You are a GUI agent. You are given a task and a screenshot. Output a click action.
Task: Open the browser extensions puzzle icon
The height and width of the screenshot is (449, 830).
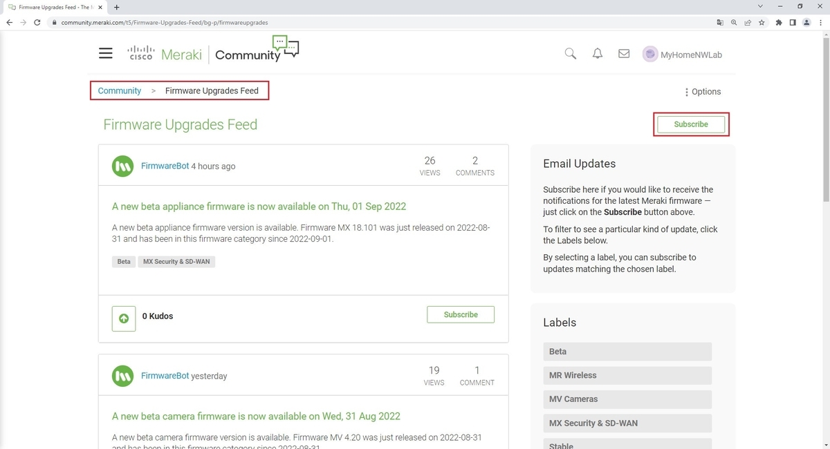[x=779, y=22]
